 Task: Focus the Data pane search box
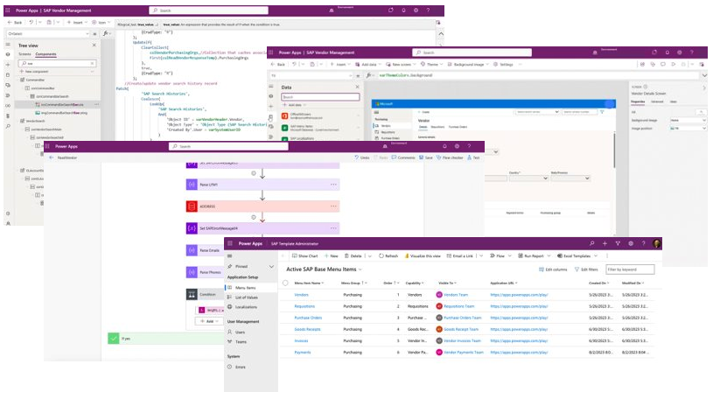(x=320, y=97)
